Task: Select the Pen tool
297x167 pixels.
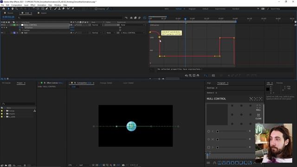Action: click(46, 9)
